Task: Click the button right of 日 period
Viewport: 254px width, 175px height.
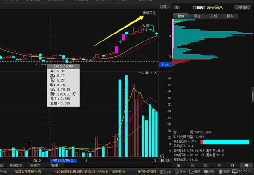Action: (x=168, y=161)
